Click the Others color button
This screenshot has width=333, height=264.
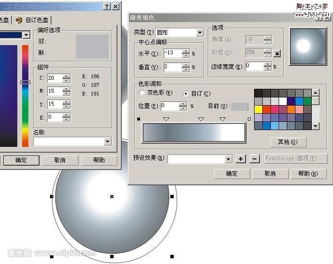pyautogui.click(x=288, y=142)
